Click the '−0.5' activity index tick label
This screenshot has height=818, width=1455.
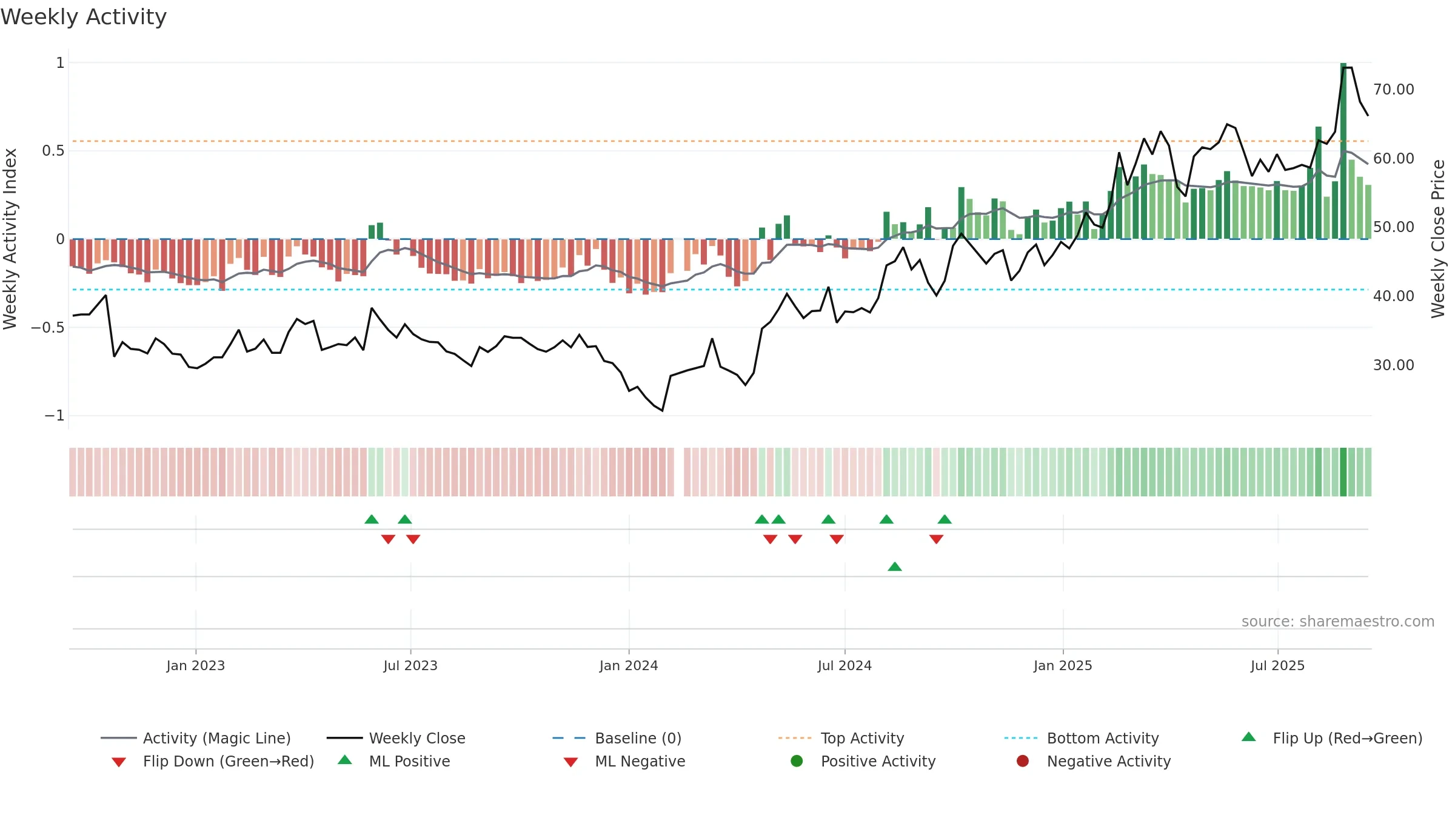[x=48, y=328]
